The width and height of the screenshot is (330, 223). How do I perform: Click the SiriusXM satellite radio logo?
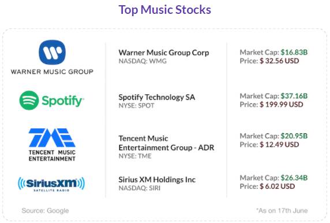(51, 184)
